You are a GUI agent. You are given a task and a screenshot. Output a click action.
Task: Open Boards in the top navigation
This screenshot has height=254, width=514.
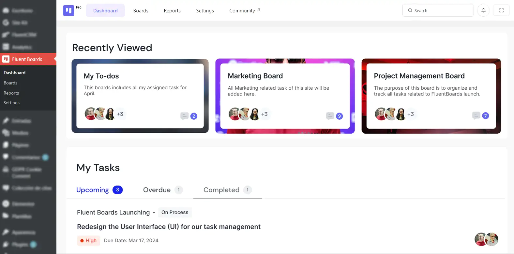tap(141, 10)
